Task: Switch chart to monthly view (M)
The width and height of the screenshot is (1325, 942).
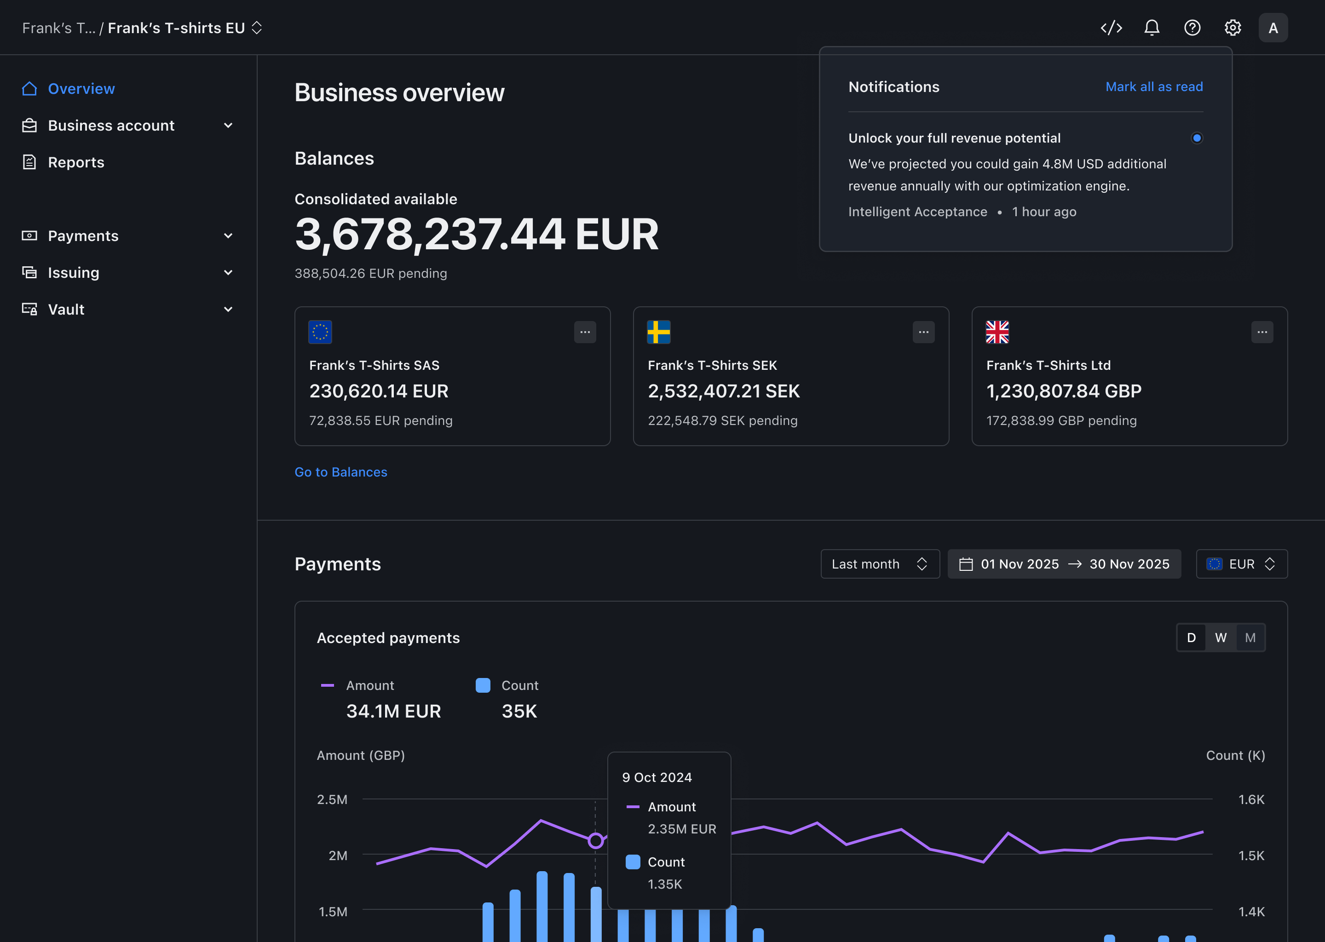Action: [1250, 638]
